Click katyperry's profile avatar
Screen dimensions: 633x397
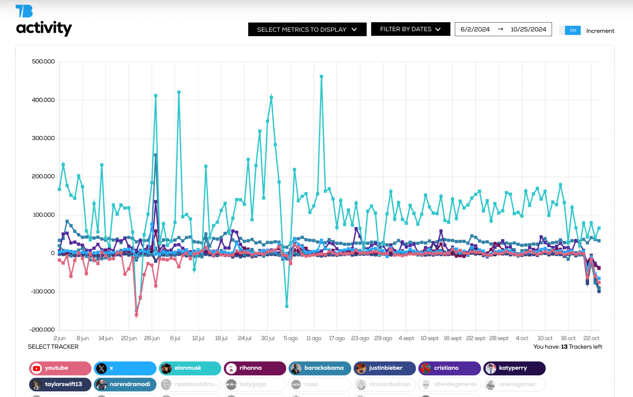(x=491, y=368)
